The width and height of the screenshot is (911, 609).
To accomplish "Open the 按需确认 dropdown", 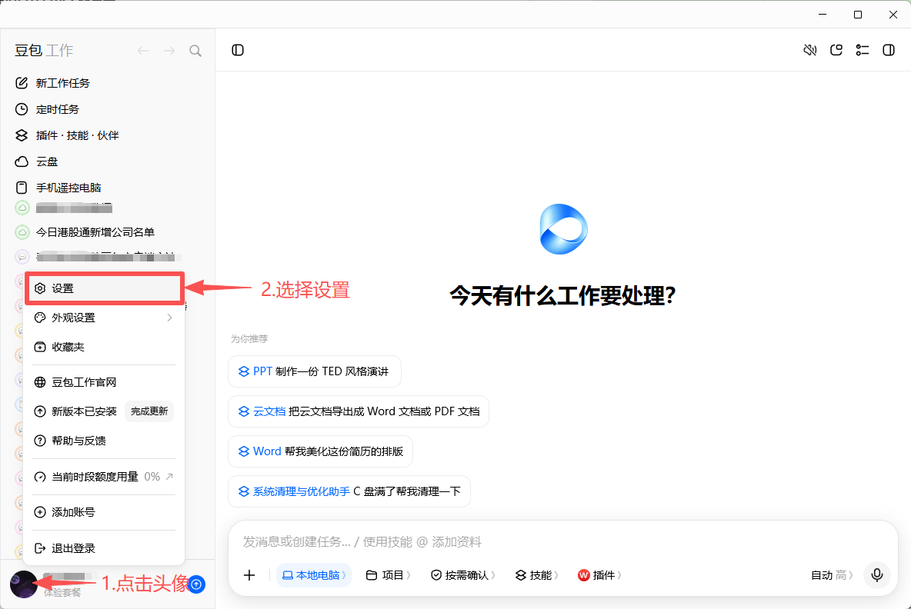I will pos(462,575).
